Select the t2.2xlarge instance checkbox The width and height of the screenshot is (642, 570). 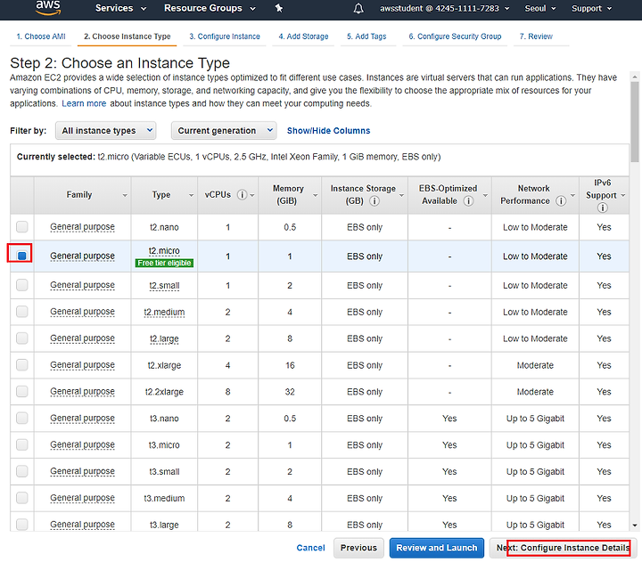[22, 392]
